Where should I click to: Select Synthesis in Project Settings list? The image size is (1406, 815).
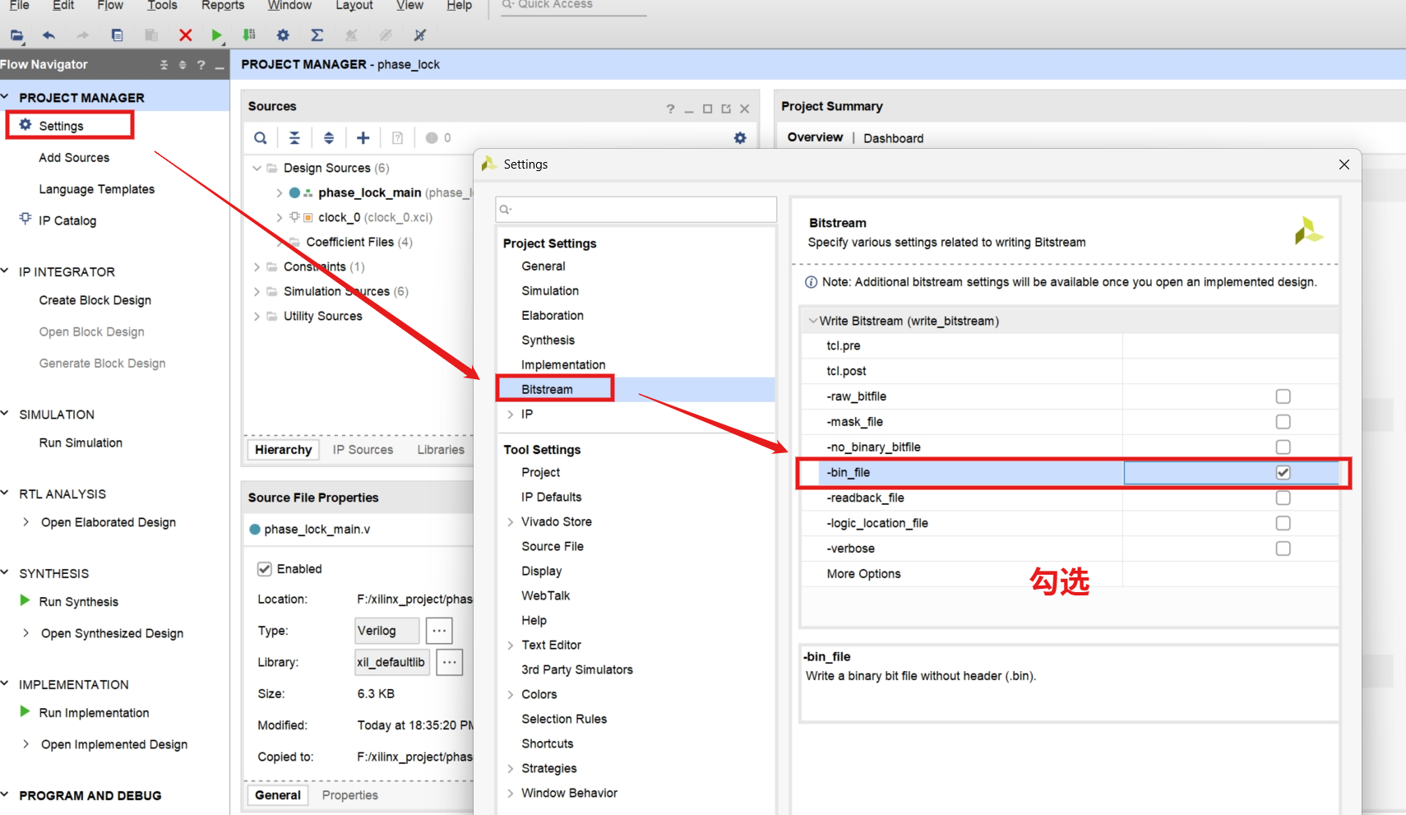pyautogui.click(x=548, y=340)
